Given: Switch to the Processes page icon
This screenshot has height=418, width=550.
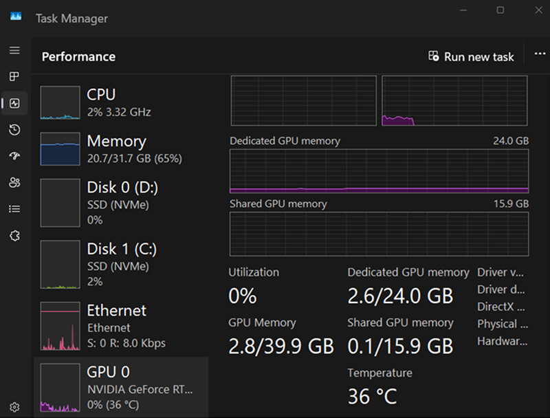Looking at the screenshot, I should pos(14,77).
